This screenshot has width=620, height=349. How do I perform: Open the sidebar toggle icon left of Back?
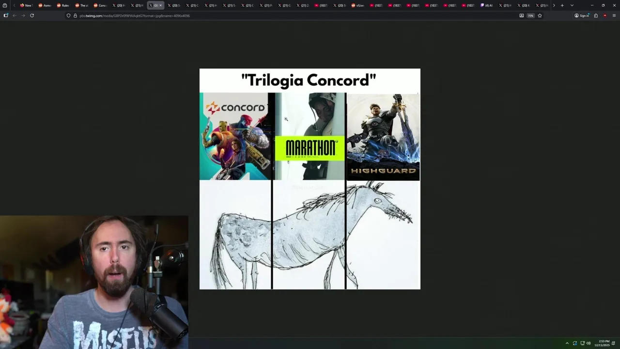coord(6,16)
